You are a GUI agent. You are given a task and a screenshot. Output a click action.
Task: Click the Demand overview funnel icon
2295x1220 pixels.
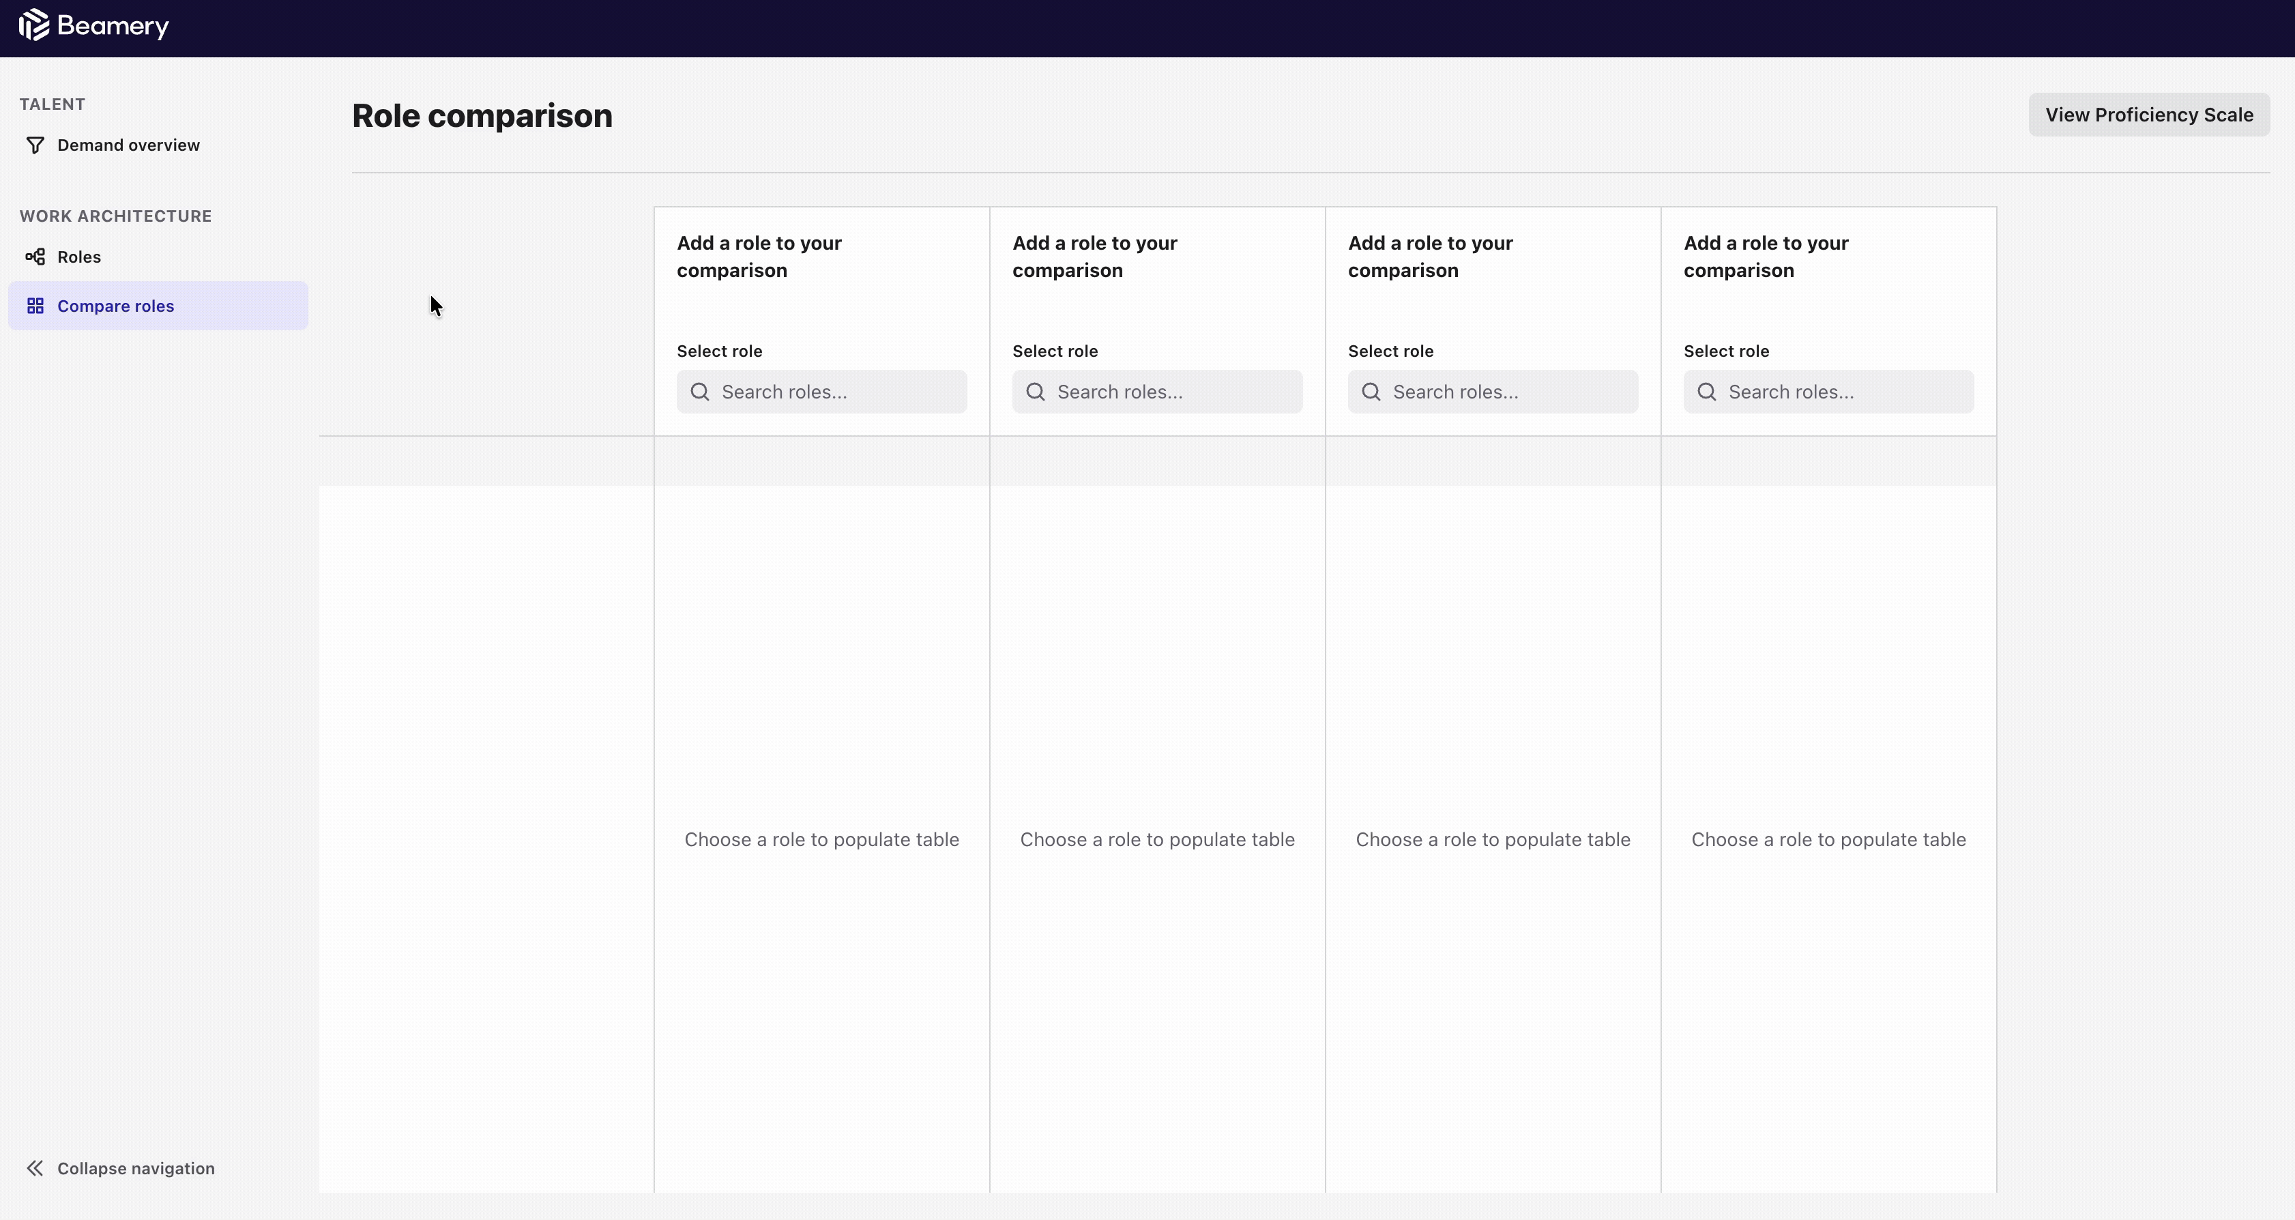tap(35, 145)
